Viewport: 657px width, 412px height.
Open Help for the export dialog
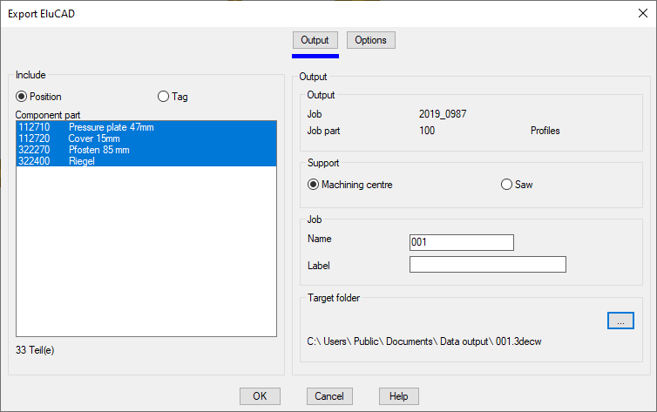[399, 396]
